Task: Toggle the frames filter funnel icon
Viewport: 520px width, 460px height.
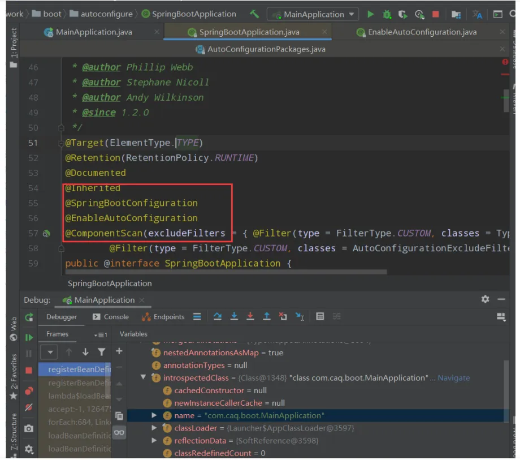Action: coord(102,352)
